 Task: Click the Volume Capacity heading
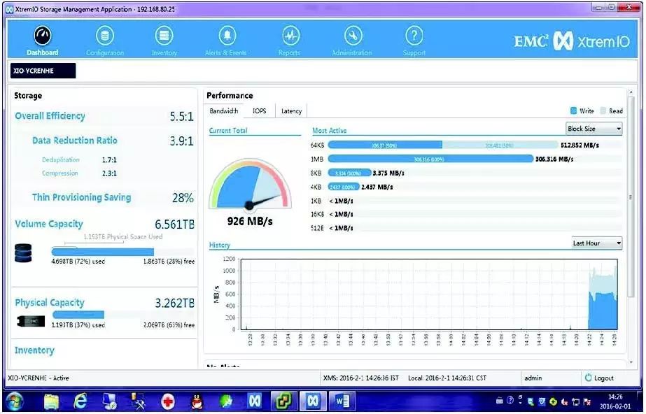pos(48,224)
